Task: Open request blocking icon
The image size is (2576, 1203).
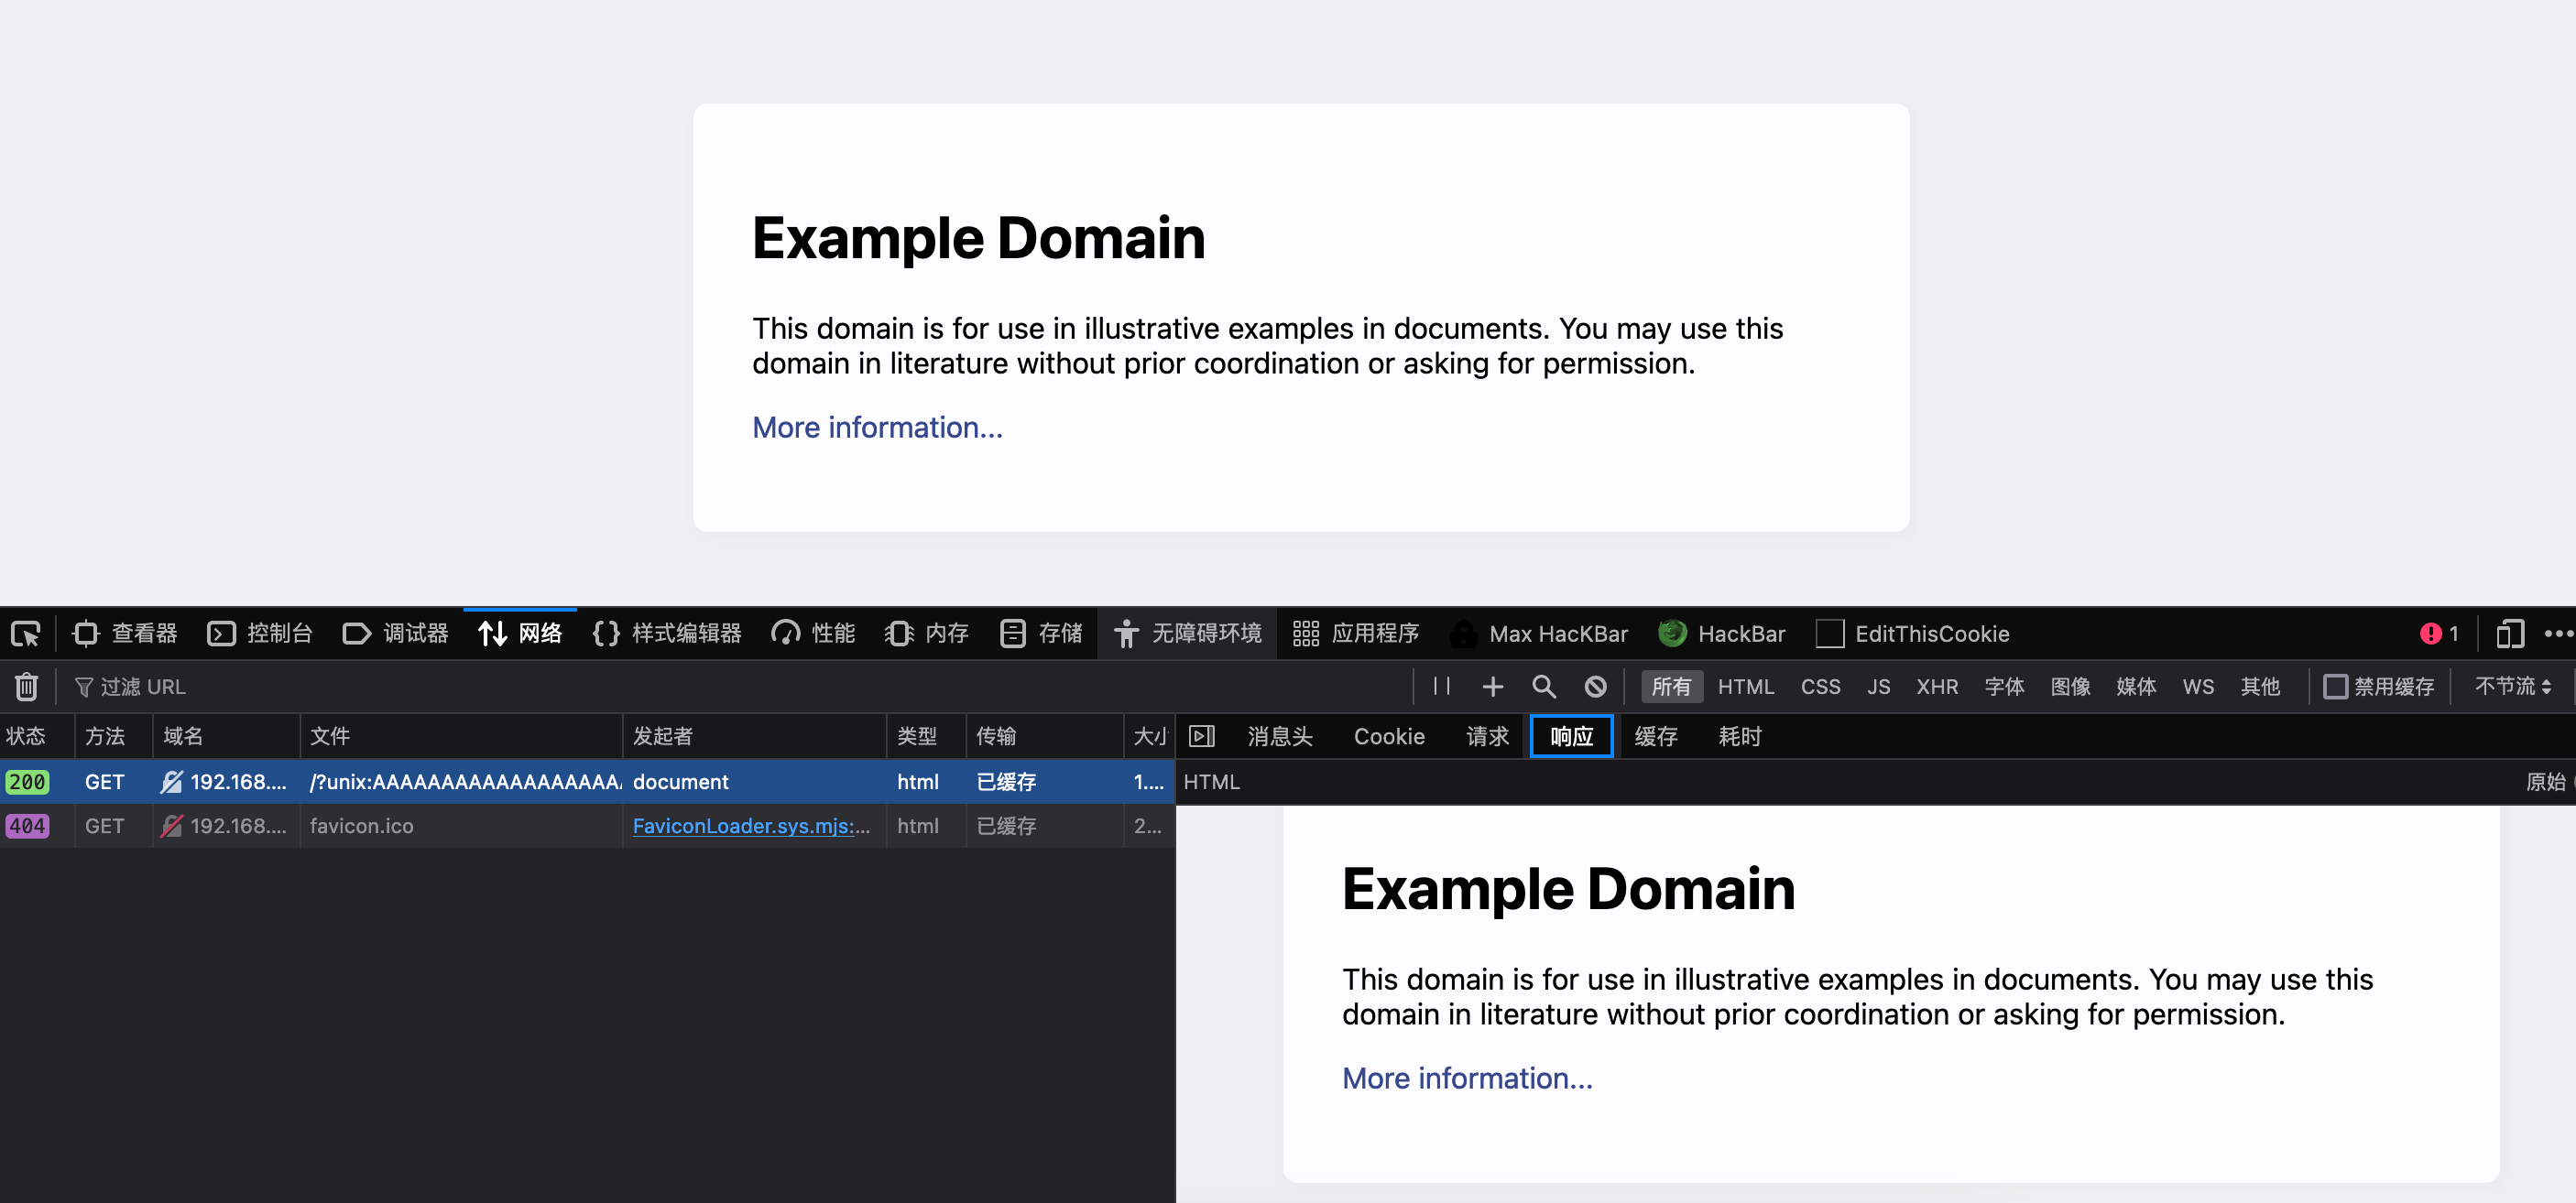Action: (1595, 687)
